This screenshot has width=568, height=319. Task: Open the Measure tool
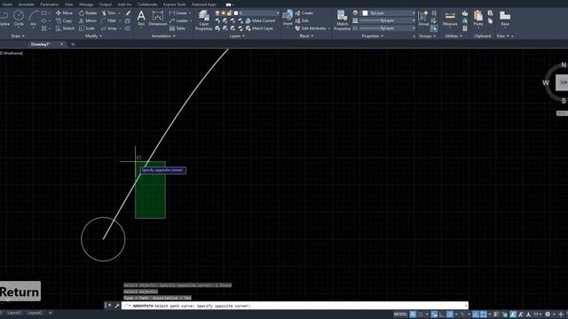[450, 18]
